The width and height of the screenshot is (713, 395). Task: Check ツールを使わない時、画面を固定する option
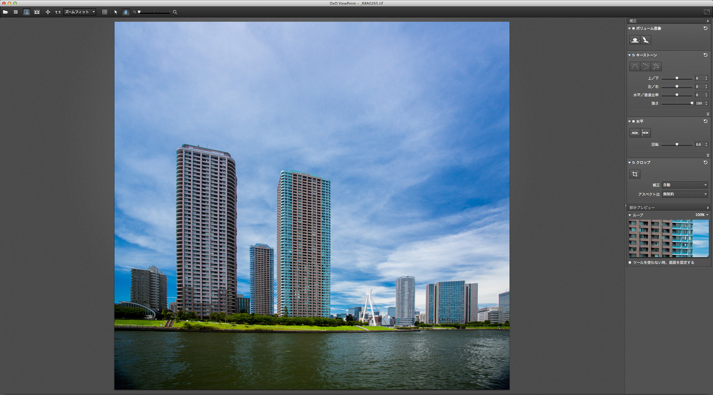[x=630, y=263]
